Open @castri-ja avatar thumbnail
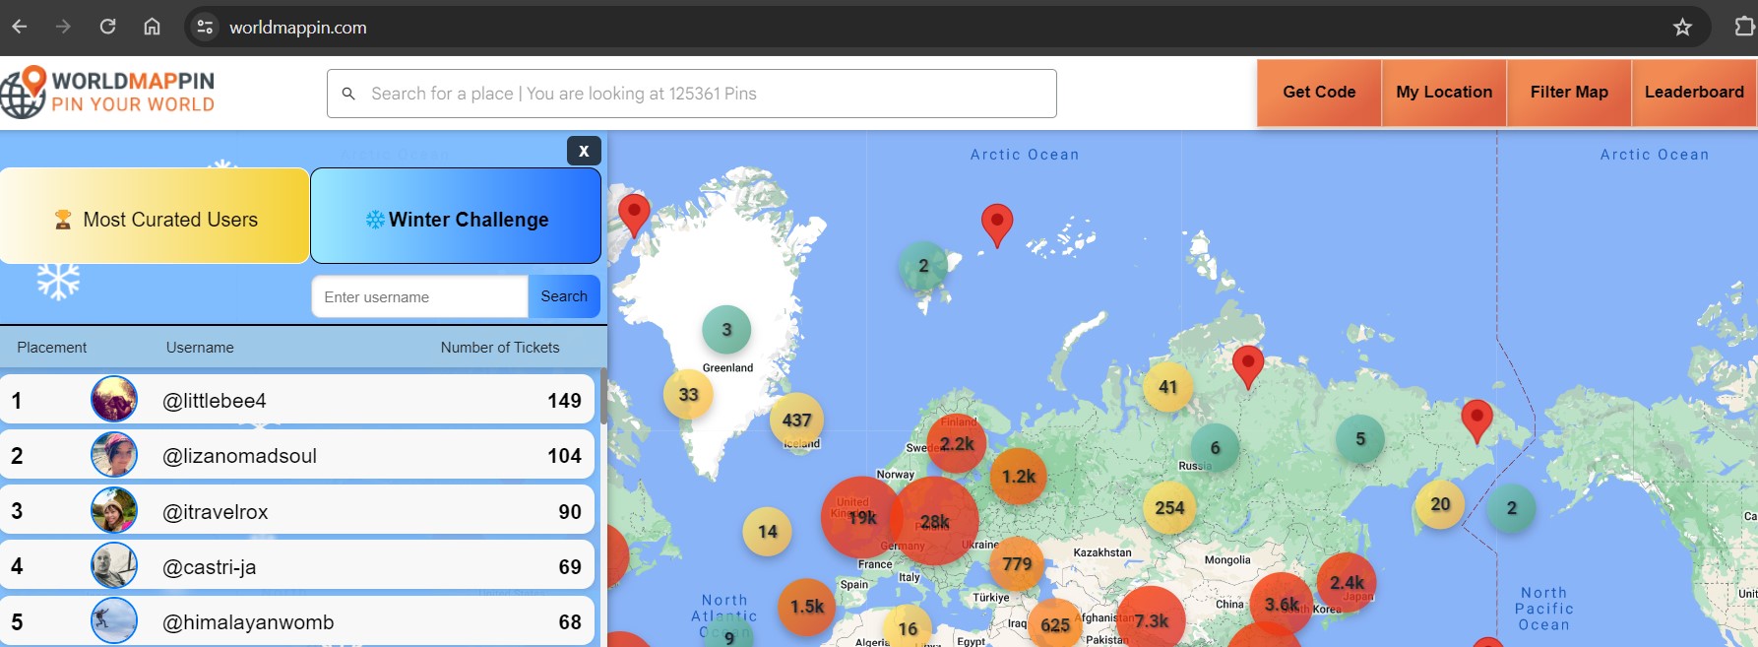Screen dimensions: 1758x647 tap(114, 566)
